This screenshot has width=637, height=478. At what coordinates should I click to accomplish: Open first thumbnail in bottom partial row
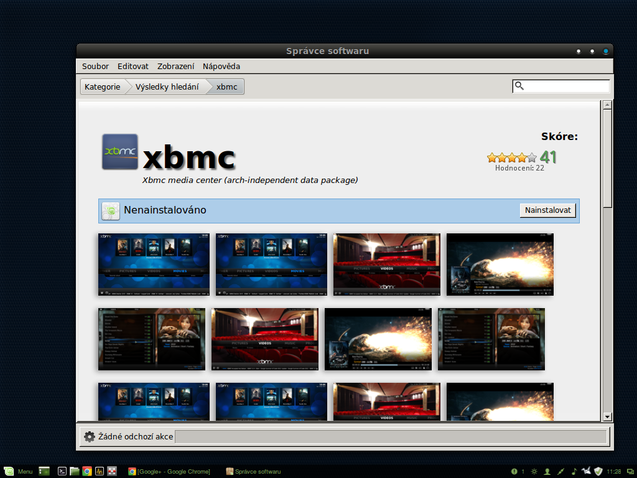click(154, 401)
